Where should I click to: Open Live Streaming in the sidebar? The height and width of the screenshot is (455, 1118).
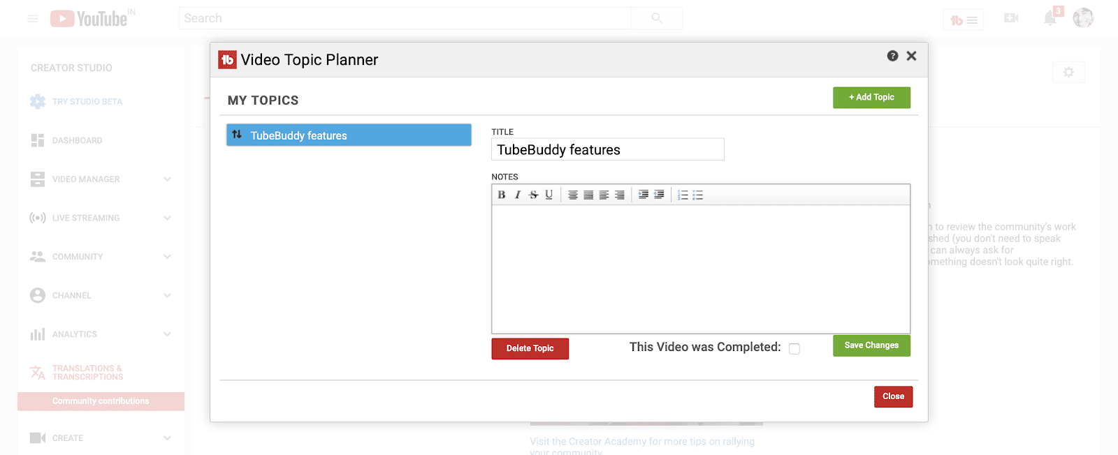coord(86,218)
